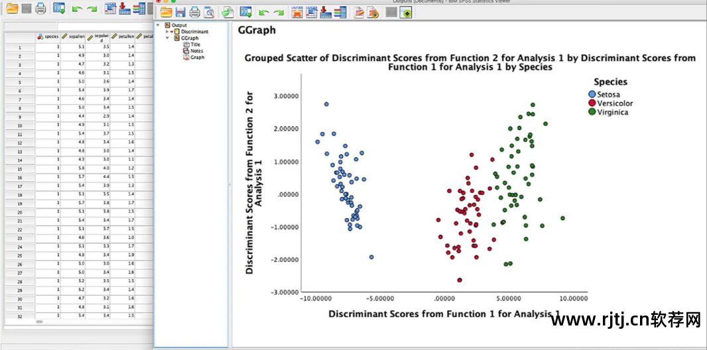Click the Run Script icon in Viewer toolbar
Screen dimensions: 707x350
[x=373, y=12]
